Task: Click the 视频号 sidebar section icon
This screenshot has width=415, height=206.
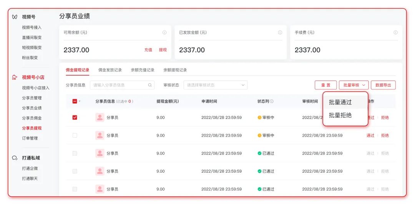Action: coord(15,17)
